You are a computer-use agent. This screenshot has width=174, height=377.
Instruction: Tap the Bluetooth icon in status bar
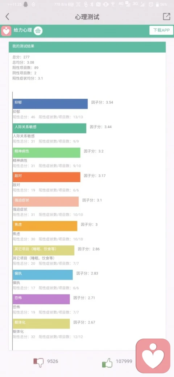click(92, 4)
